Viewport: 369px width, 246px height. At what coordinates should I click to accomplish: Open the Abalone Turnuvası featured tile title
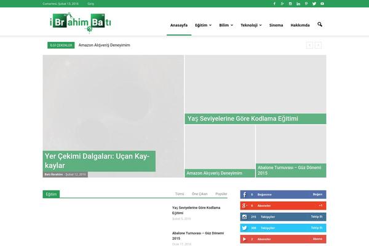tap(290, 170)
